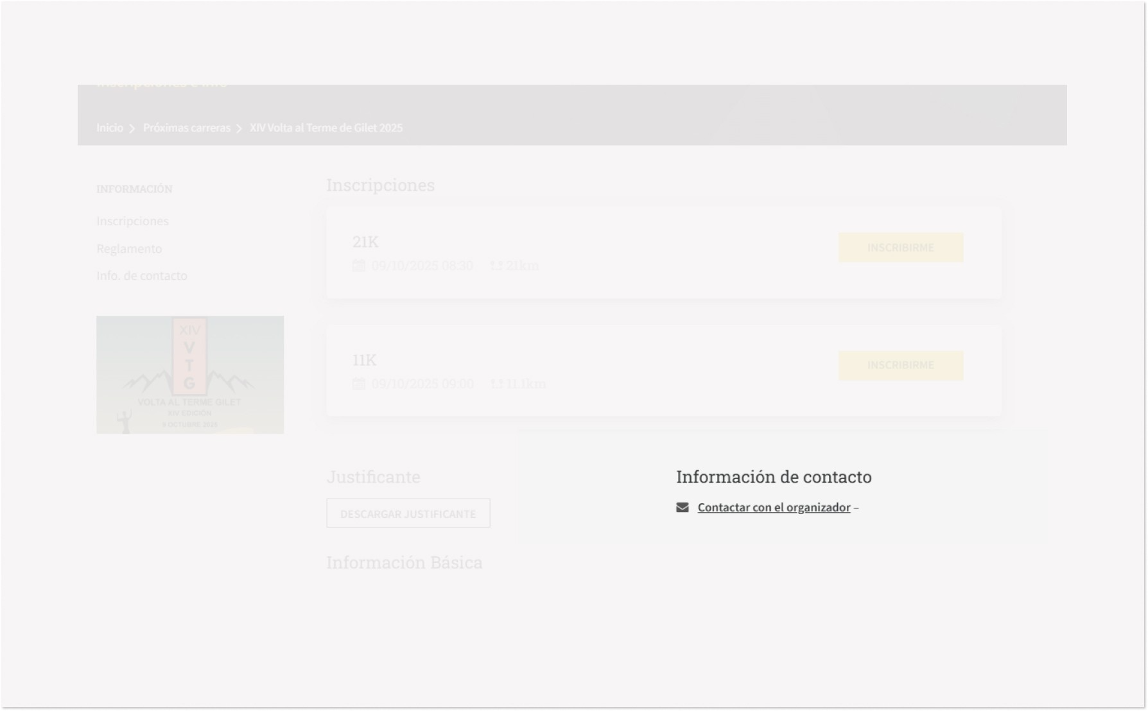Click the DESCARGAR JUSTIFICANTE button
Screen dimensions: 1148x711
(x=408, y=513)
